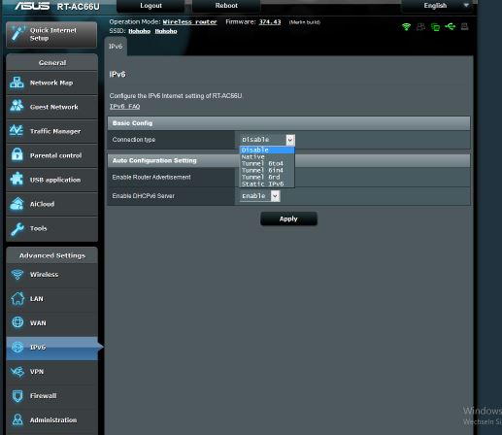The width and height of the screenshot is (502, 435).
Task: Click the Tools wrench icon
Action: point(17,228)
